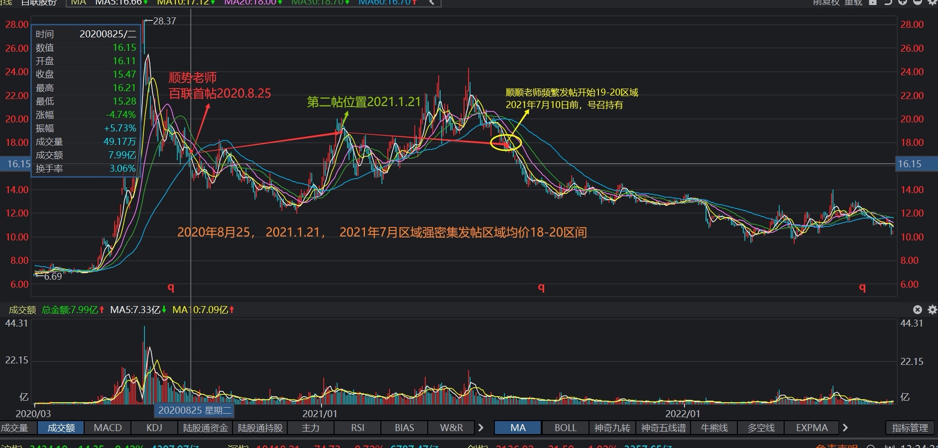Image resolution: width=938 pixels, height=448 pixels.
Task: Switch sub-chart to MACD
Action: click(108, 428)
